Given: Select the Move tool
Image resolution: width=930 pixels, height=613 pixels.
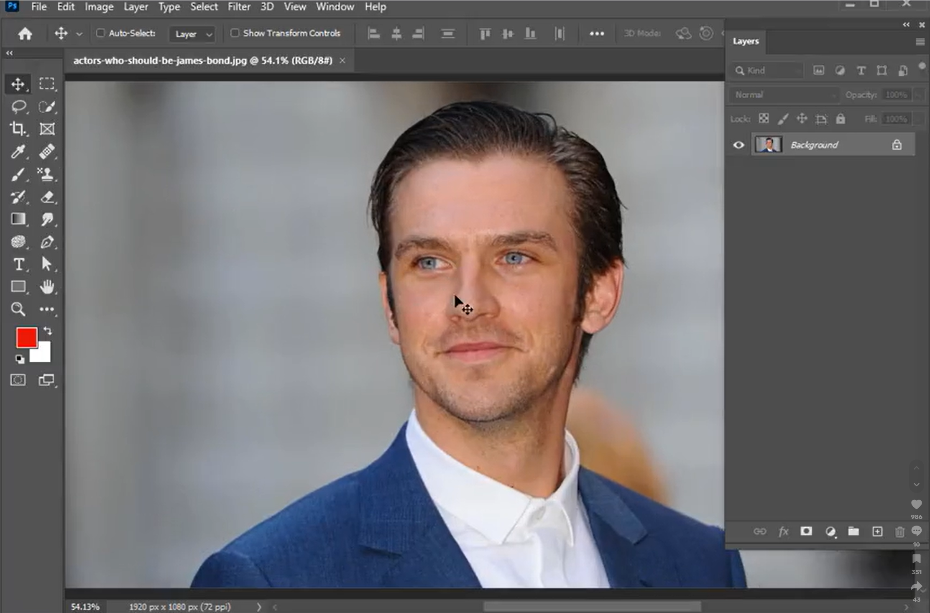Looking at the screenshot, I should [x=18, y=84].
